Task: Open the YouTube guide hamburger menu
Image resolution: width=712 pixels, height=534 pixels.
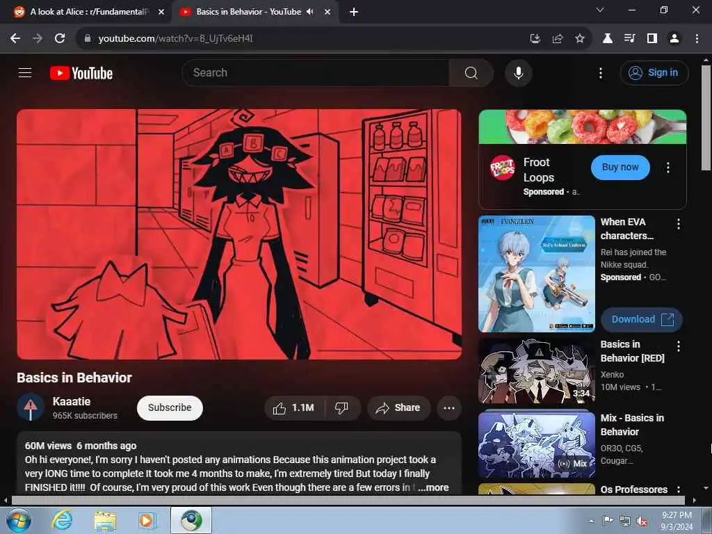Action: [25, 72]
